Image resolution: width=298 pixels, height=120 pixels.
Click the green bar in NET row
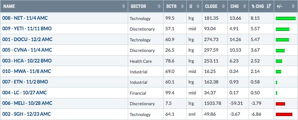(x=286, y=18)
